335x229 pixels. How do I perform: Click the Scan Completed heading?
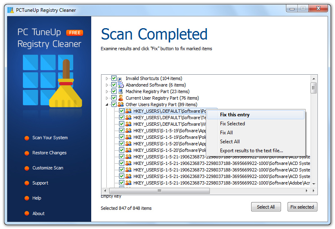pyautogui.click(x=154, y=34)
